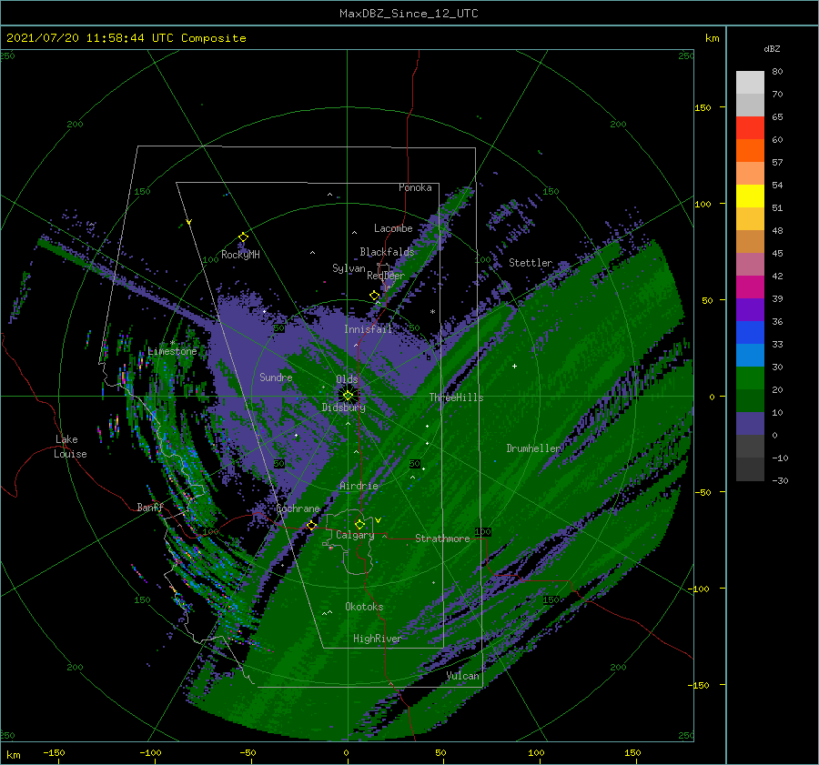819x765 pixels.
Task: Click the dBZ legend heading
Action: 772,48
